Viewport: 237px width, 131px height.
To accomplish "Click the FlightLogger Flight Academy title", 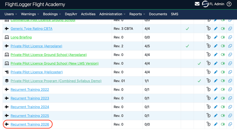I will click(35, 4).
